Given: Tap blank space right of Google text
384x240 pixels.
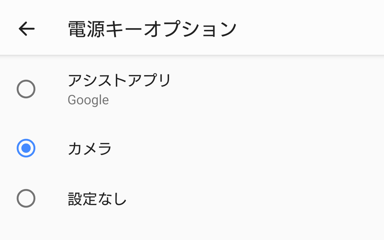Looking at the screenshot, I should 245,100.
